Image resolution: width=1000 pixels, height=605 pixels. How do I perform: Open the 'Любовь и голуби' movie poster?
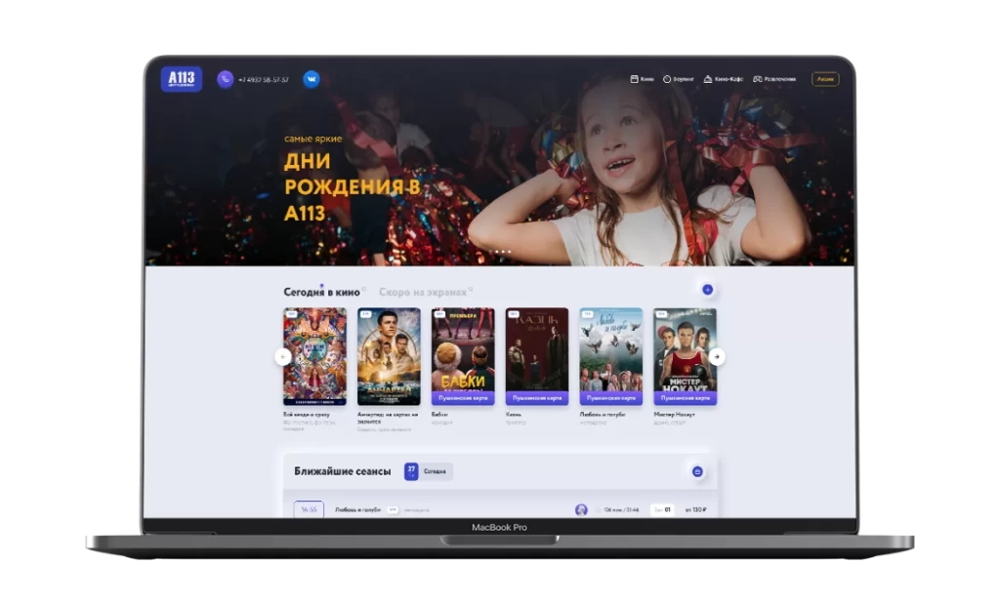pyautogui.click(x=611, y=349)
